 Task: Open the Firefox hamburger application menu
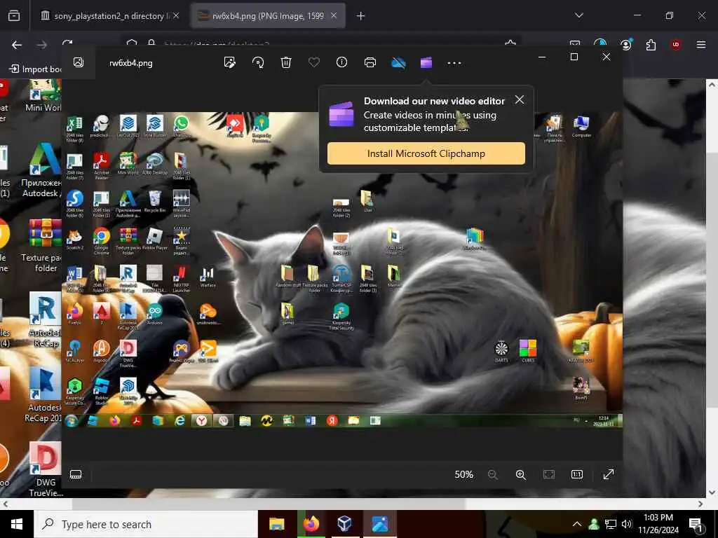[701, 45]
